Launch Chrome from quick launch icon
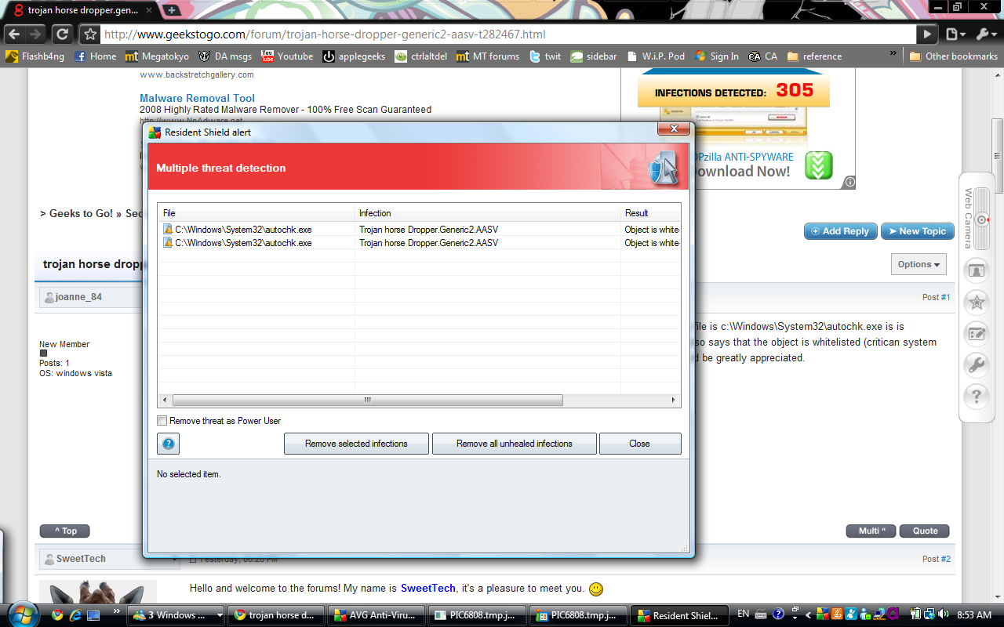Viewport: 1004px width, 627px height. 57,615
